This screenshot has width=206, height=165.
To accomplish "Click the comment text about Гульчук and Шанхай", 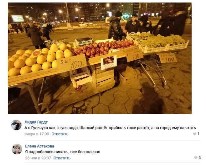I will click(x=110, y=127).
